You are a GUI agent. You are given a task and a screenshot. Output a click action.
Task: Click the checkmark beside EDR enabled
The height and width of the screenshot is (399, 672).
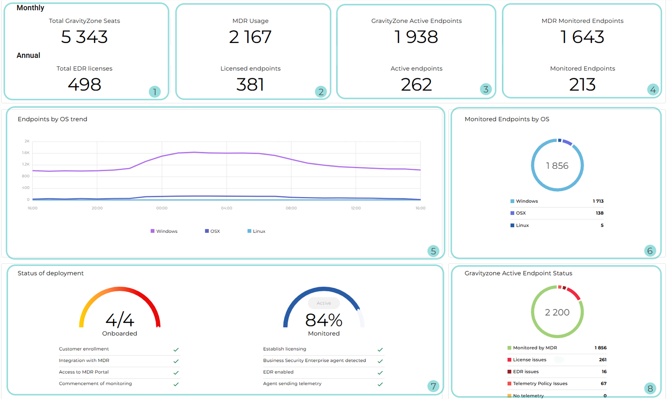[380, 373]
